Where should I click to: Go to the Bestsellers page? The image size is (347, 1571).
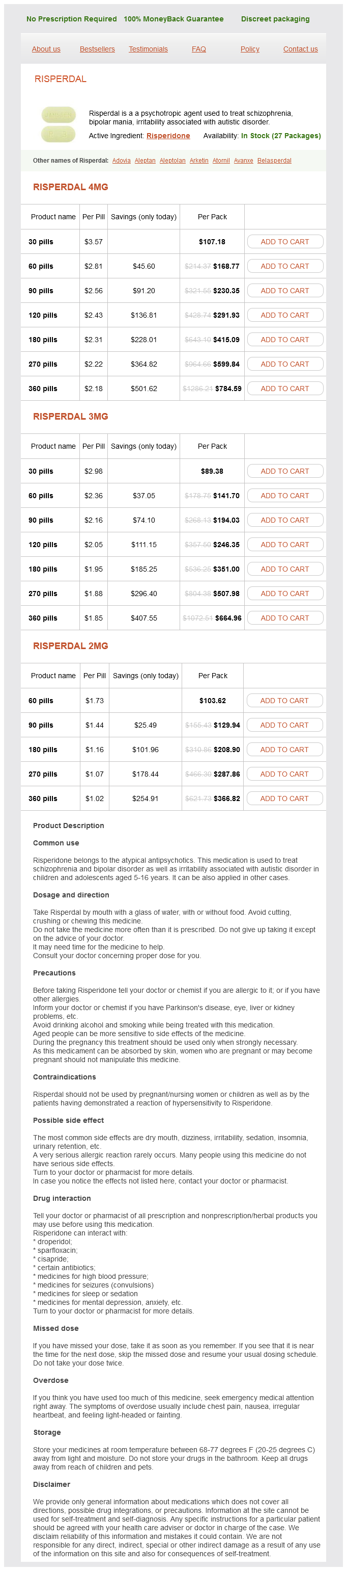coord(97,49)
